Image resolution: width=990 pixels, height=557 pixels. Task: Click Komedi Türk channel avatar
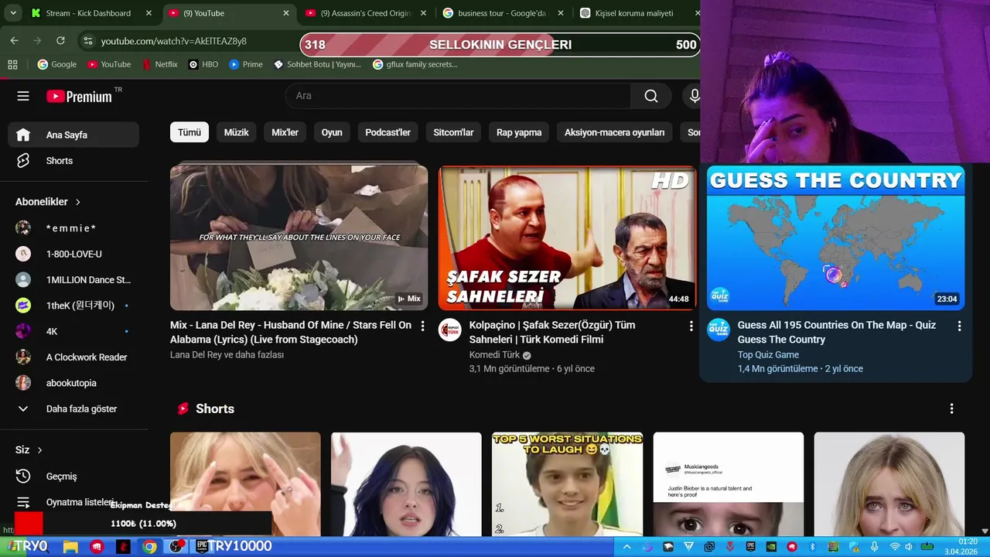(x=449, y=330)
